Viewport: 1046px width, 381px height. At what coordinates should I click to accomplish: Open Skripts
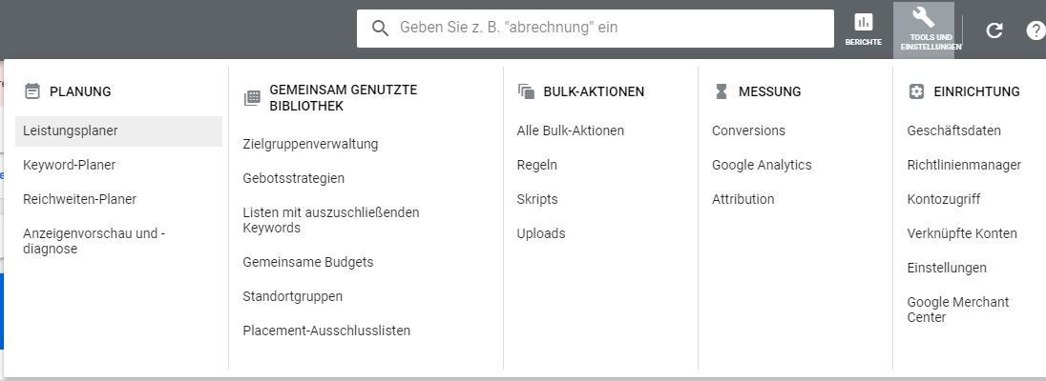(x=537, y=199)
